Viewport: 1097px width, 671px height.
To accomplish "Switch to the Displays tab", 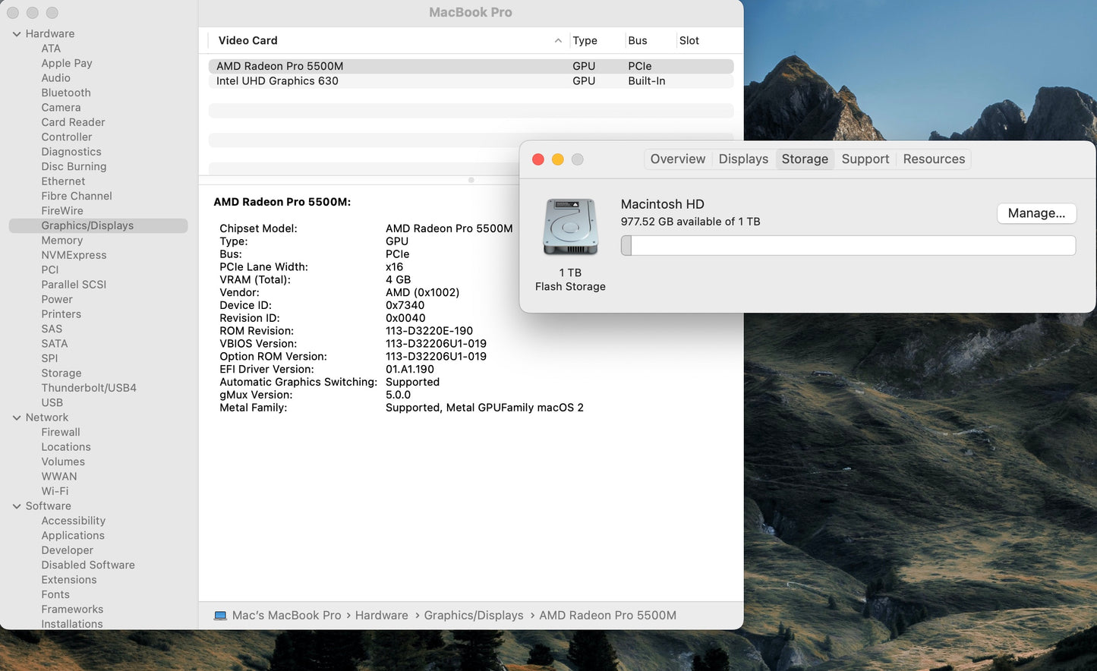I will coord(743,159).
